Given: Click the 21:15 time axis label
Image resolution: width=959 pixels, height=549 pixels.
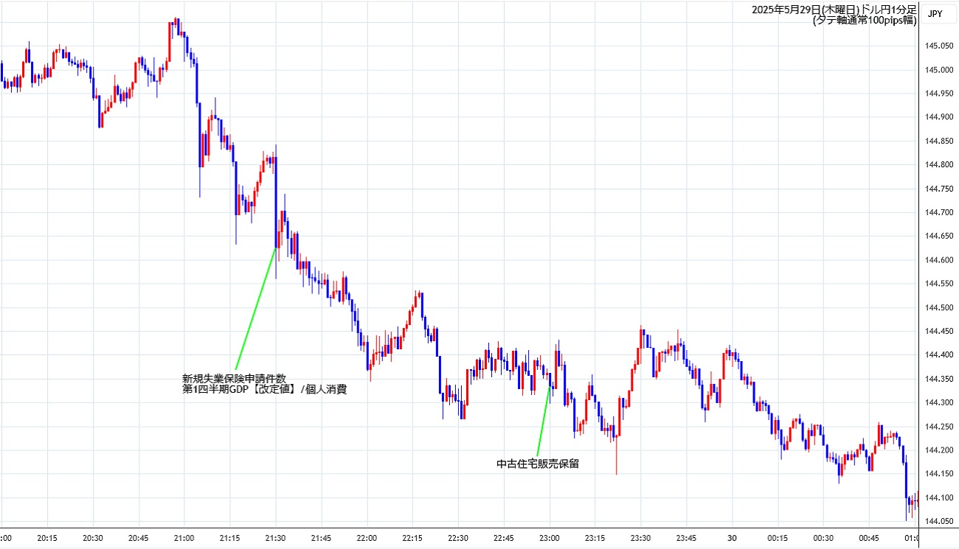Looking at the screenshot, I should (x=229, y=538).
